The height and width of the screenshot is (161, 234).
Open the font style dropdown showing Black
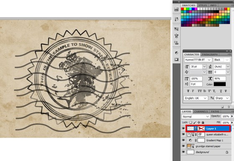pyautogui.click(x=221, y=60)
